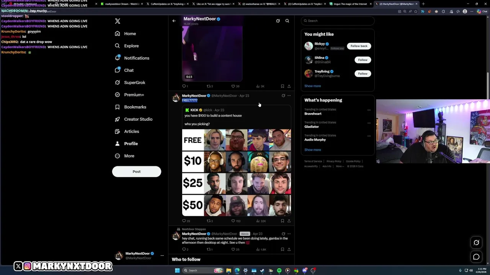Image resolution: width=490 pixels, height=275 pixels.
Task: Open the Explore page icon
Action: tap(117, 46)
